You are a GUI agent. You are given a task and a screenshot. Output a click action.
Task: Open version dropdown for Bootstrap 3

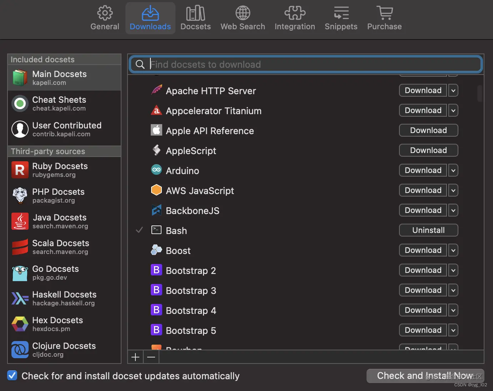click(x=453, y=290)
